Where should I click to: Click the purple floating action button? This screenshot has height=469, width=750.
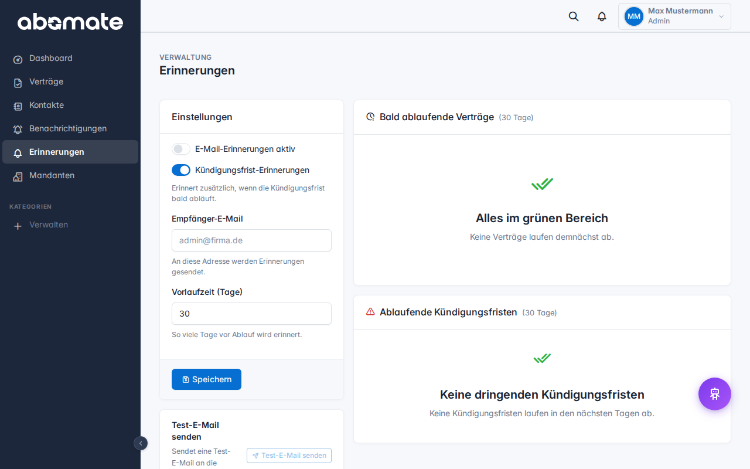714,394
